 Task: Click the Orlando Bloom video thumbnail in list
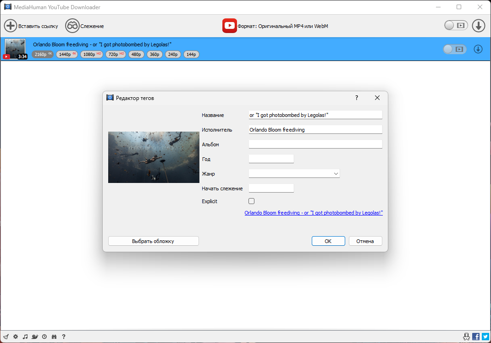coord(15,49)
